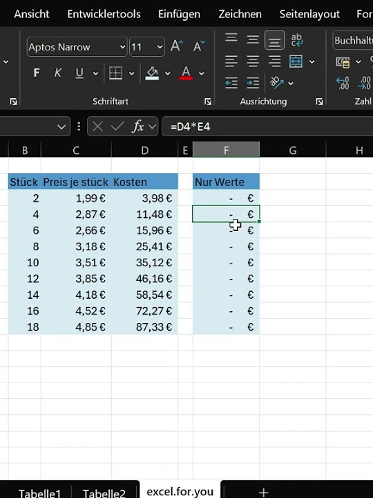Add decimal place icon

click(x=343, y=83)
